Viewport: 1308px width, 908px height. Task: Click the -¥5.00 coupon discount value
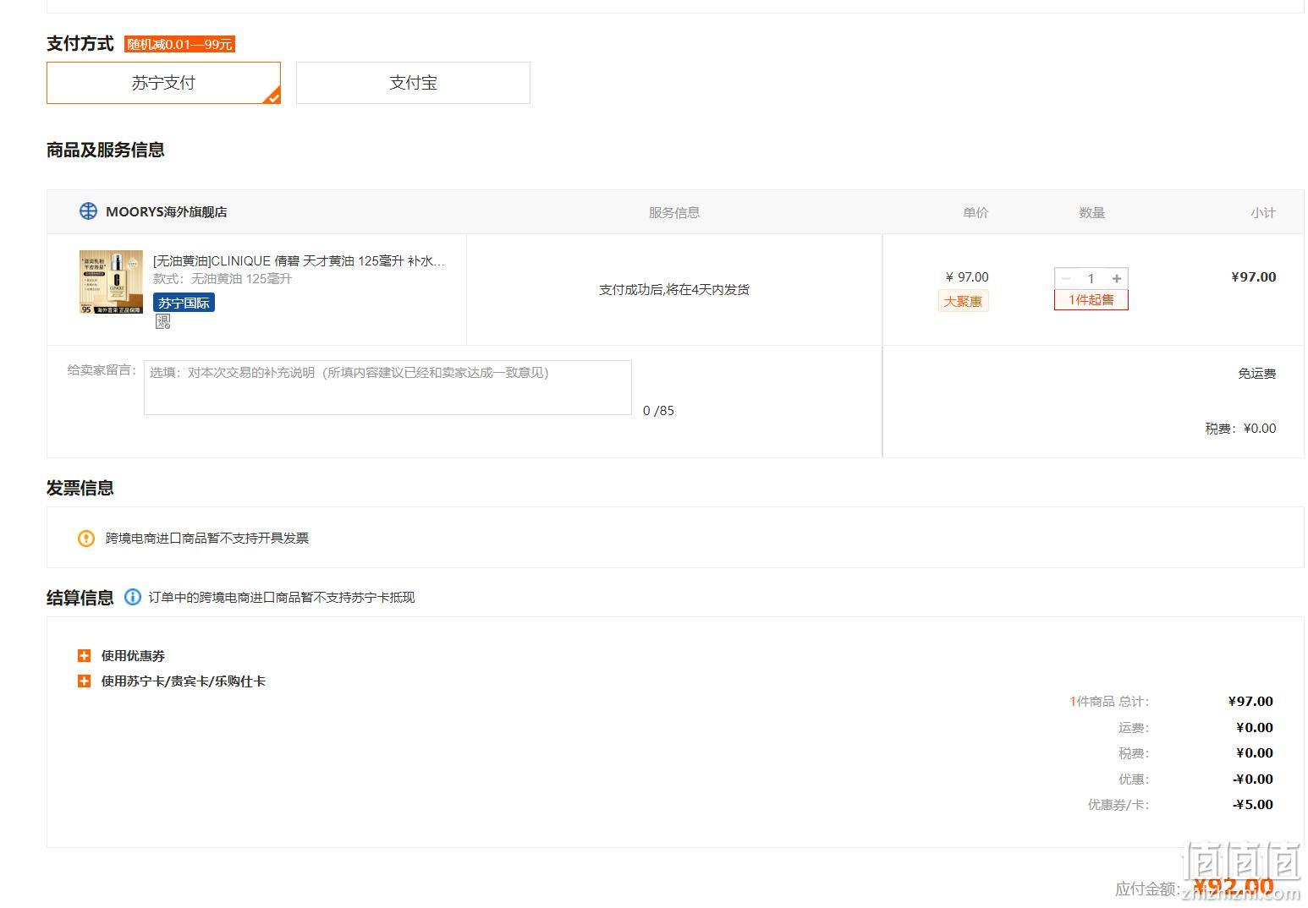(1252, 805)
